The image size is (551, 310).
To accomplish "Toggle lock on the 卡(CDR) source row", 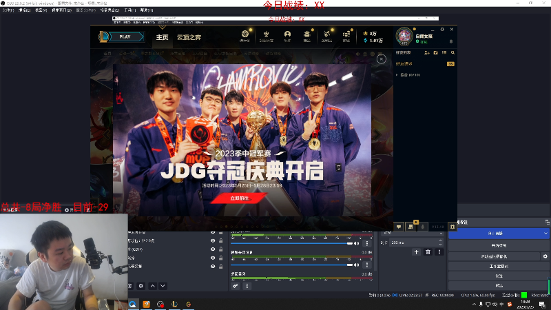I will click(220, 249).
